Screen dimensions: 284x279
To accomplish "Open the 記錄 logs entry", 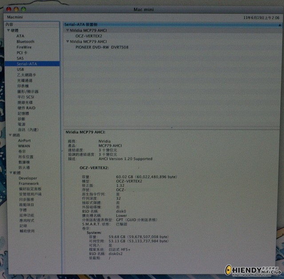I will pos(23,226).
